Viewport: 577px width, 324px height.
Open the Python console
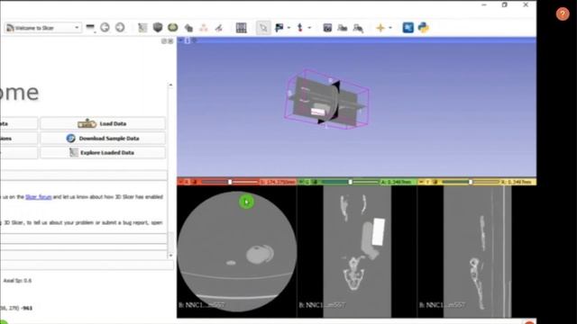tap(424, 28)
